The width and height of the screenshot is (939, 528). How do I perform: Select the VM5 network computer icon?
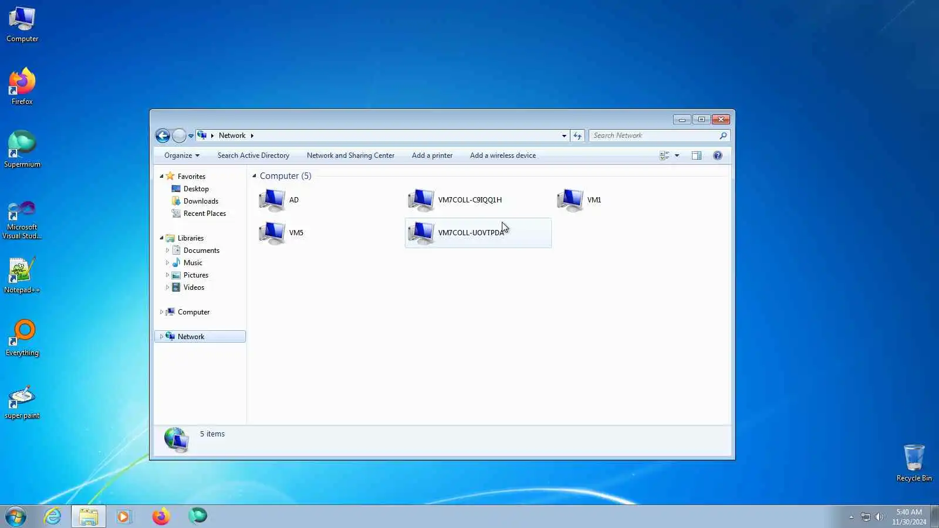tap(272, 233)
